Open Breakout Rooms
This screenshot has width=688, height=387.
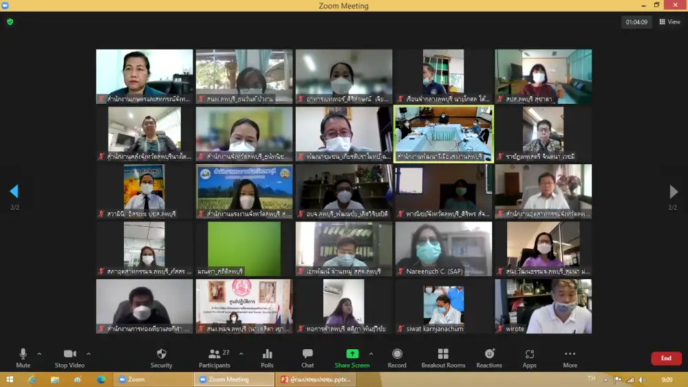(443, 357)
